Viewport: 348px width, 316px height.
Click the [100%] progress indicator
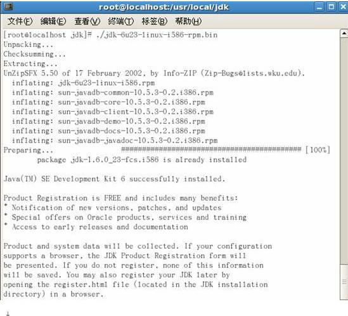click(x=318, y=150)
